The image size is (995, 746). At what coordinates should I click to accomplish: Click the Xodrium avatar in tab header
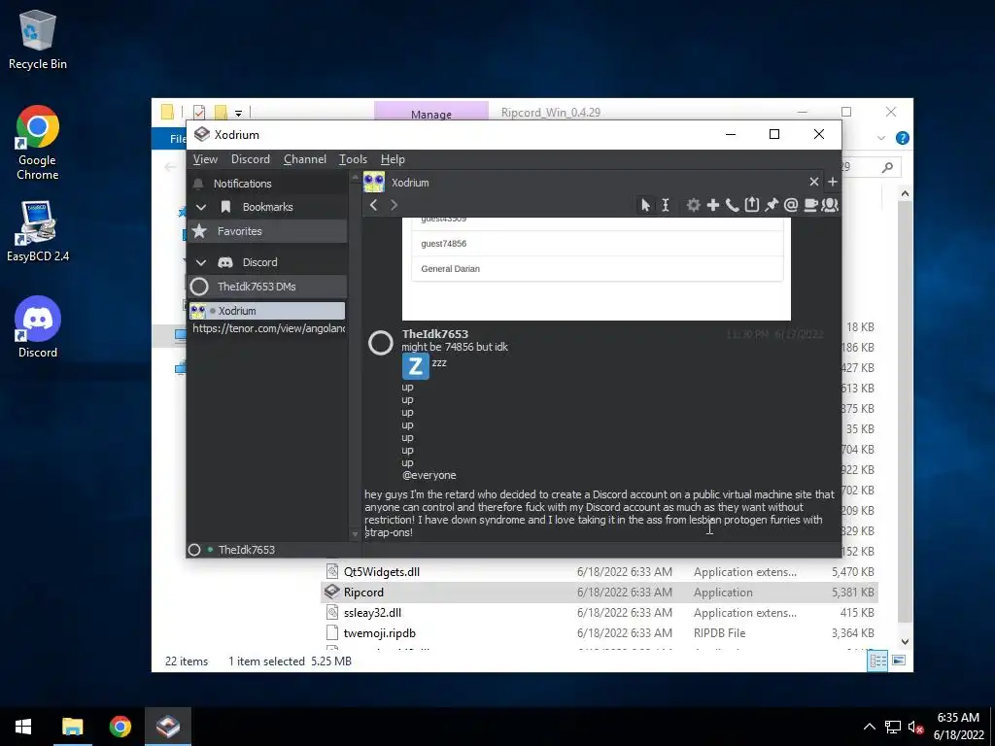tap(374, 182)
